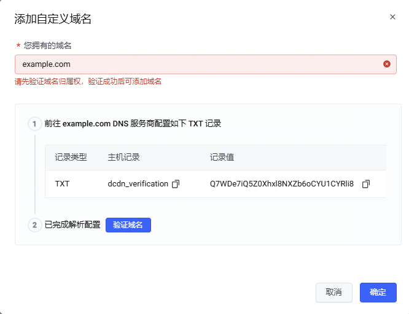Click the 主机记录 column header
Viewport: 409px width, 314px height.
(123, 158)
